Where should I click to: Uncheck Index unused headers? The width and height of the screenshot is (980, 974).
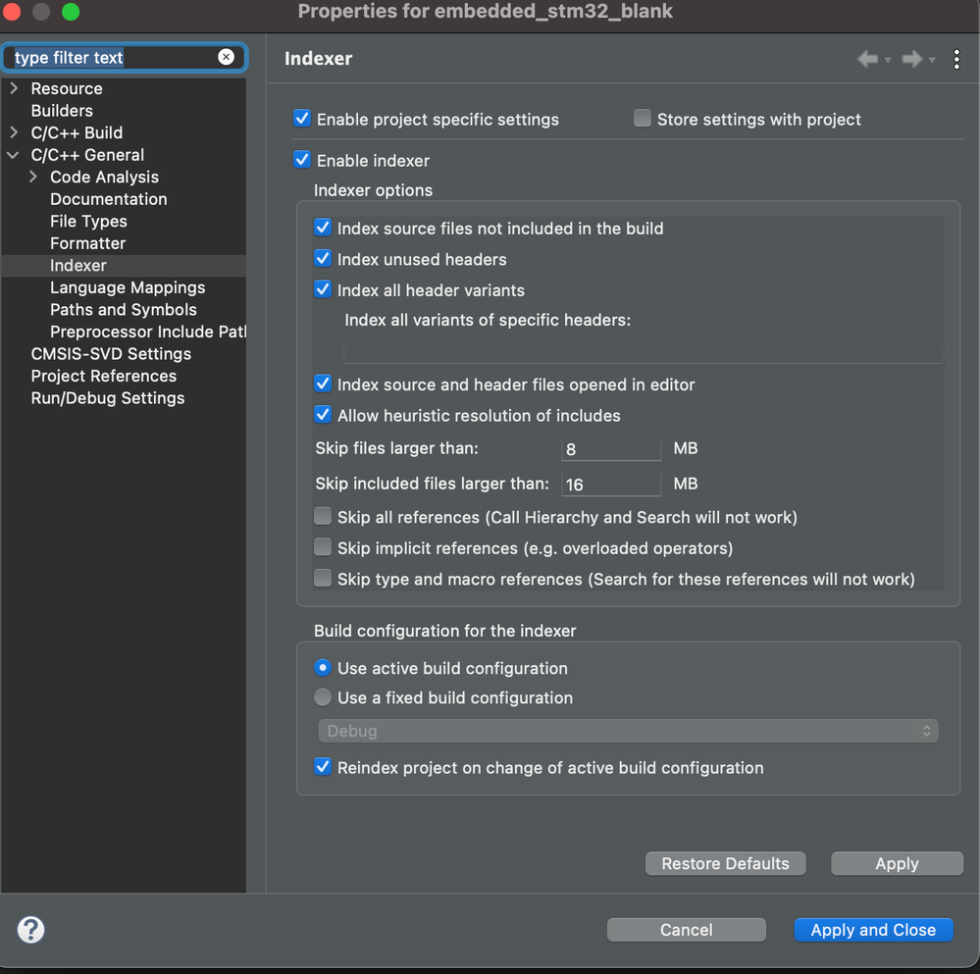click(323, 259)
